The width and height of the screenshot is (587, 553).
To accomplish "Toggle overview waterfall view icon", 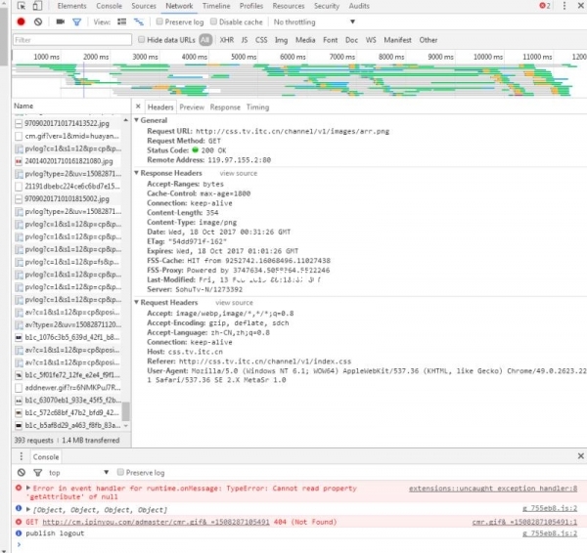I will (139, 22).
